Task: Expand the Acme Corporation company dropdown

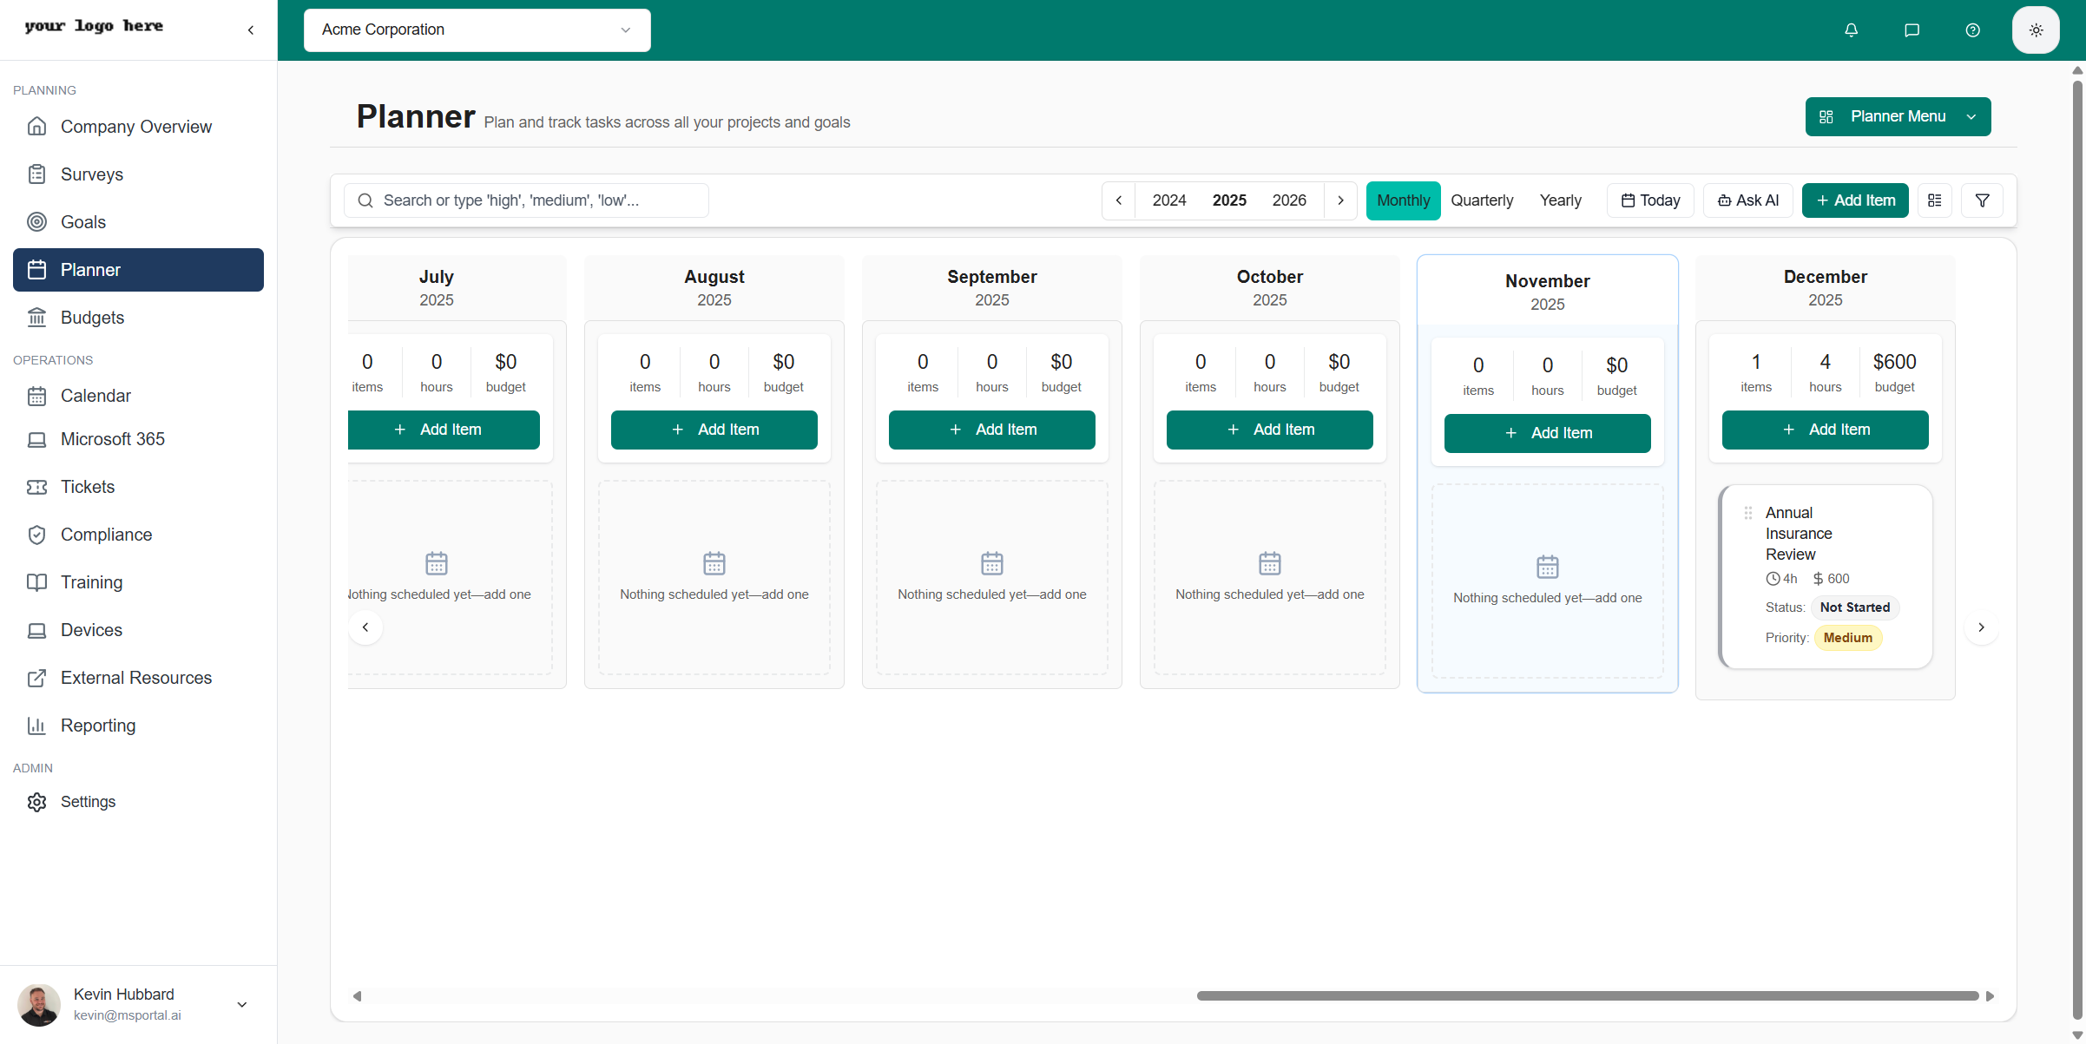Action: (477, 30)
